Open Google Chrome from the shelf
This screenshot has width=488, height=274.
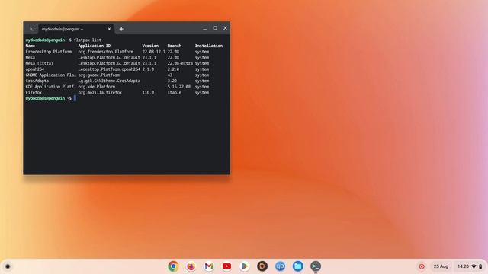click(173, 266)
